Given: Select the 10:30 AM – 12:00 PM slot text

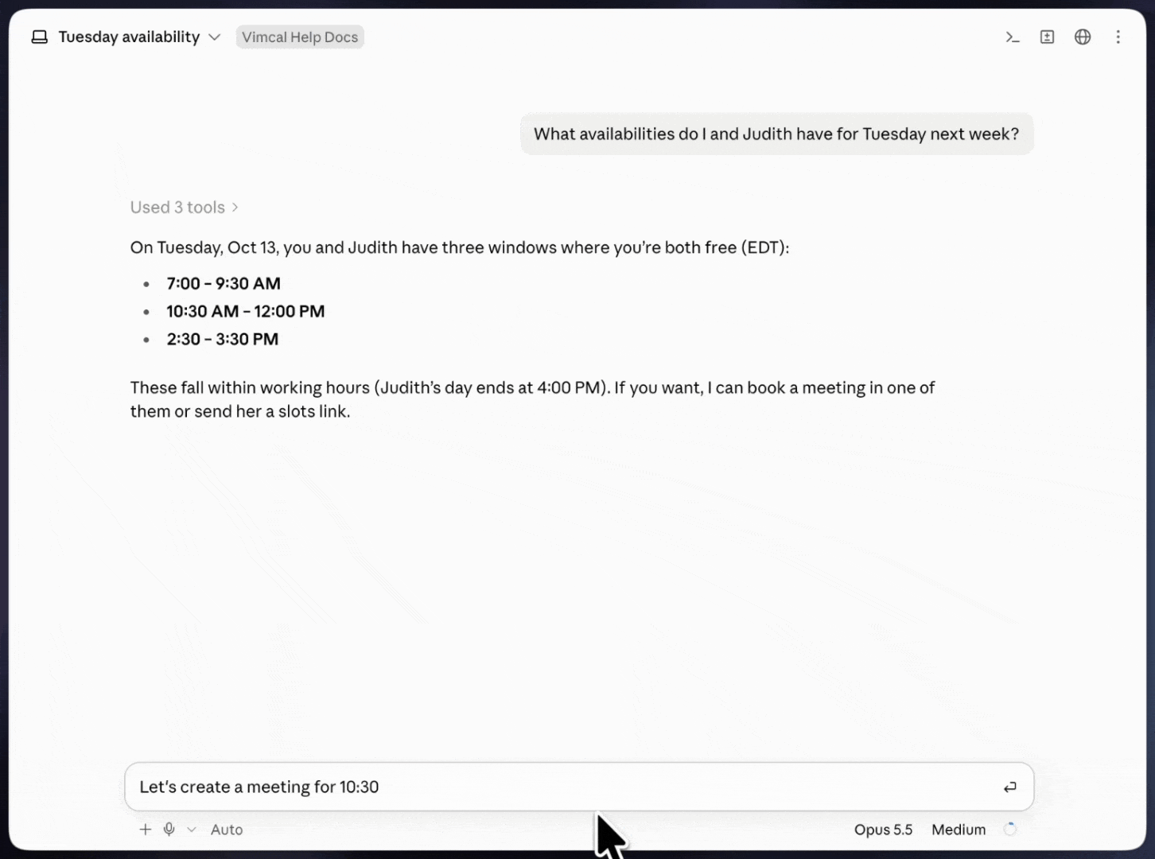Looking at the screenshot, I should point(246,311).
